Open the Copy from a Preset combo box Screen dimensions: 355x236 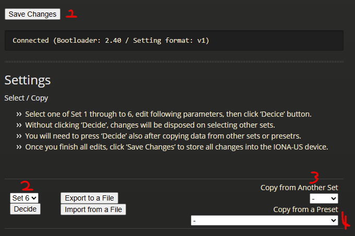264,220
